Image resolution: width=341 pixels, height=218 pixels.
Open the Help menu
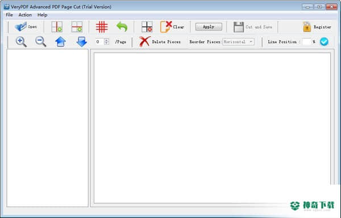tap(42, 15)
